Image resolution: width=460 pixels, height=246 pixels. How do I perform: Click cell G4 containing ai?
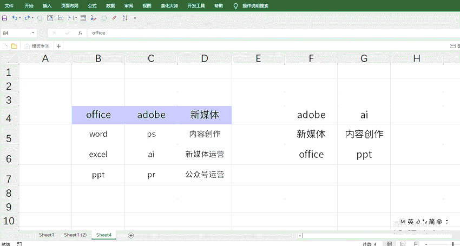click(x=364, y=115)
